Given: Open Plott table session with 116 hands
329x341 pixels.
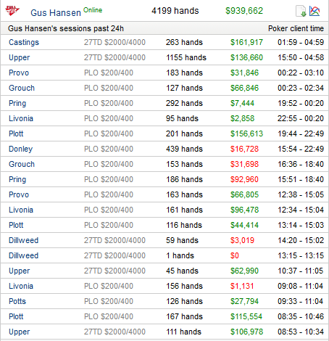Looking at the screenshot, I should (16, 225).
